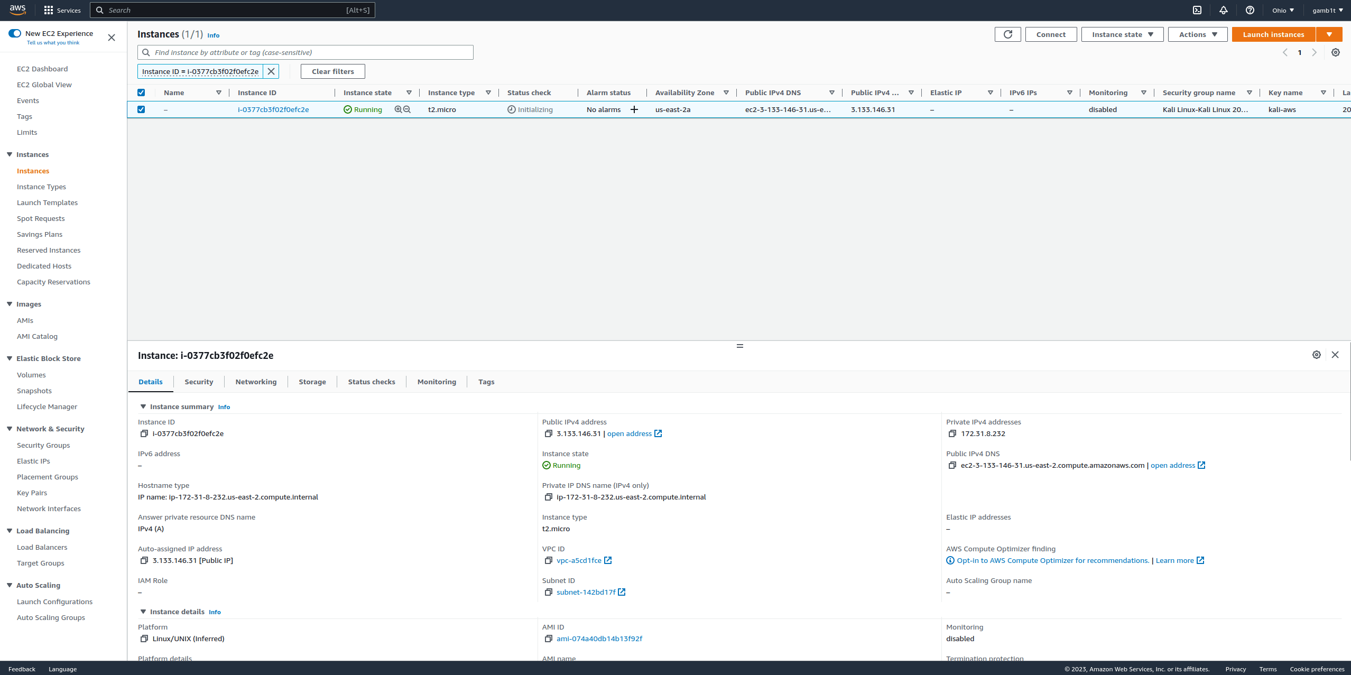The height and width of the screenshot is (675, 1351).
Task: Switch to the Security tab
Action: (199, 382)
